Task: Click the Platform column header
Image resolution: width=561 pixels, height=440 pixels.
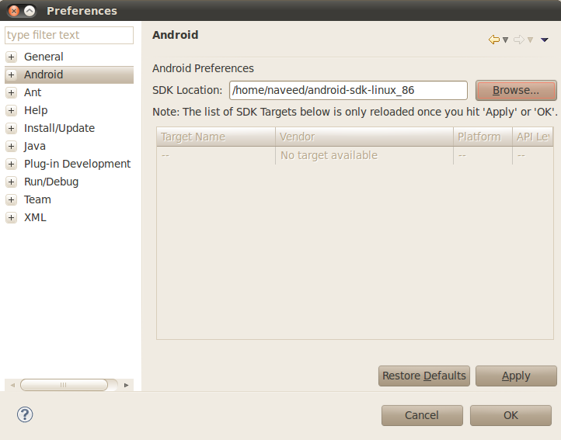Action: coord(483,137)
